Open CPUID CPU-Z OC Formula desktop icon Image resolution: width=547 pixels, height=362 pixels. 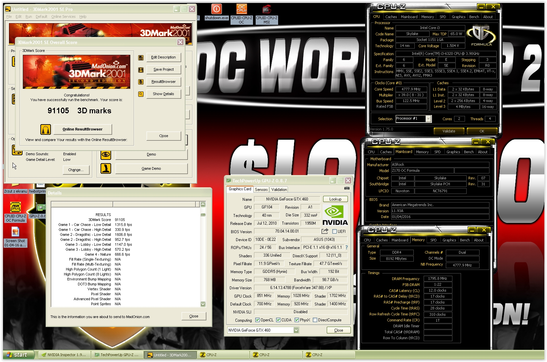[x=16, y=212]
